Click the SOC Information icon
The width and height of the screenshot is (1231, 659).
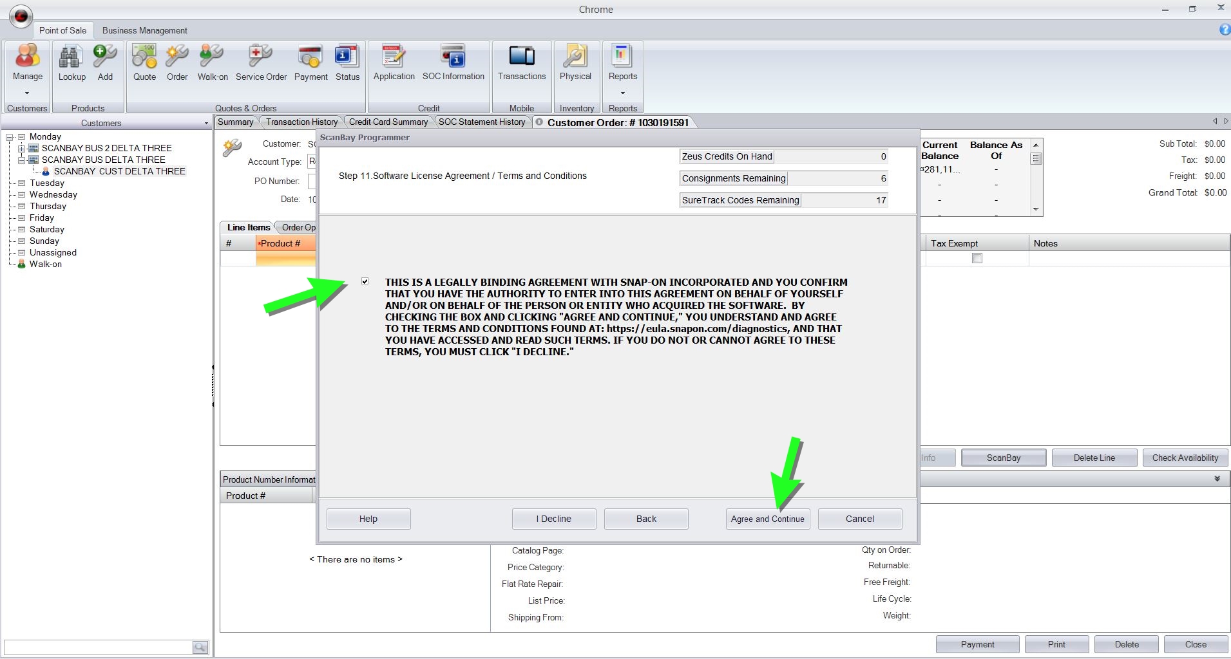pyautogui.click(x=453, y=58)
